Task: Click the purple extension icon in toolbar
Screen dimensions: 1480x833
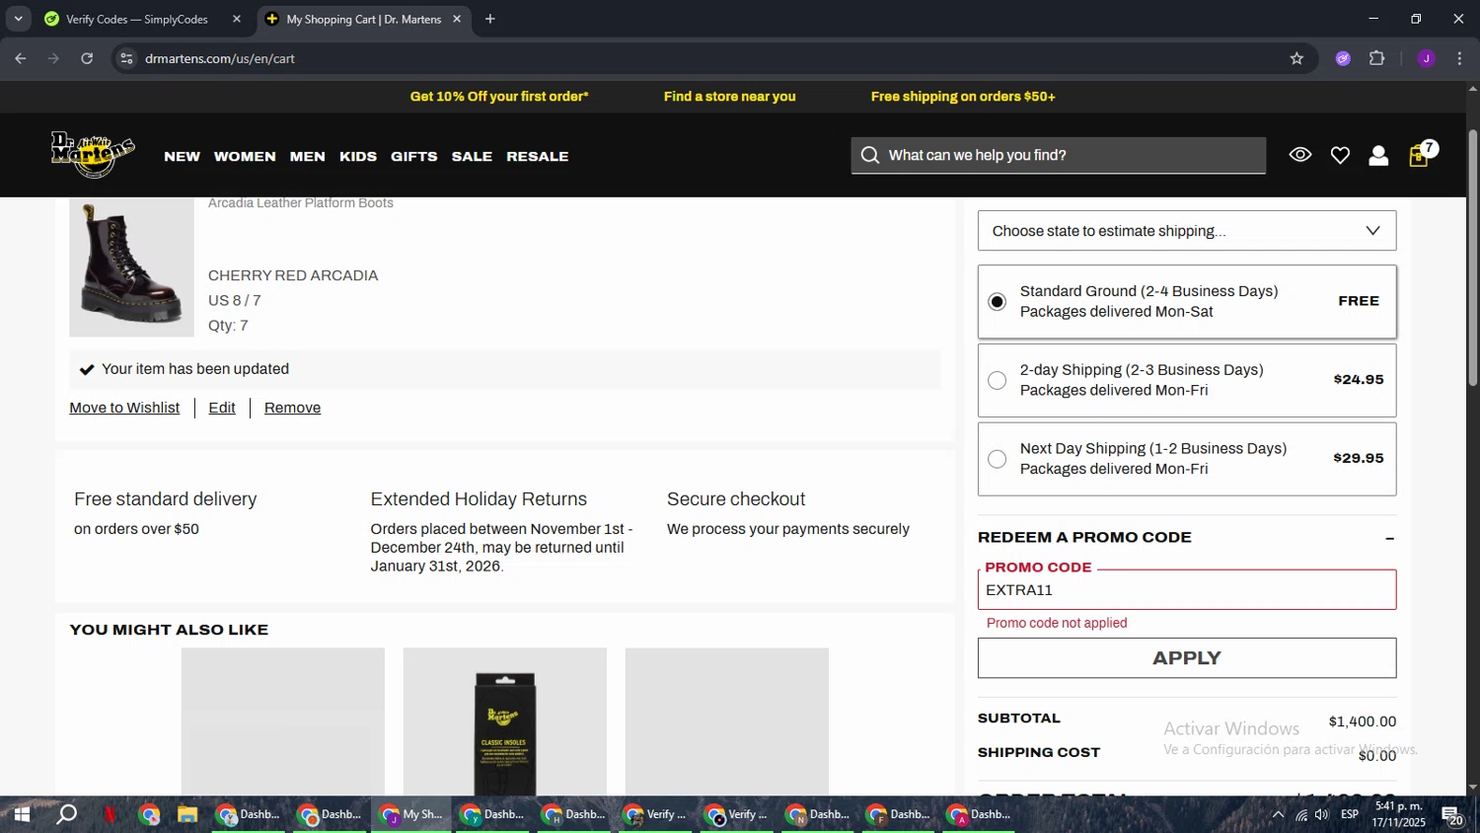Action: coord(1343,58)
